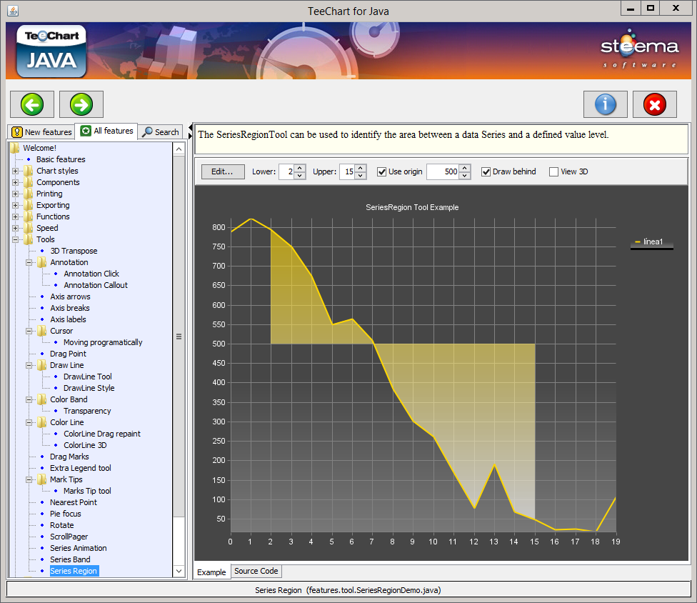This screenshot has width=697, height=603.
Task: Click the Welcome! folder icon
Action: pyautogui.click(x=15, y=148)
